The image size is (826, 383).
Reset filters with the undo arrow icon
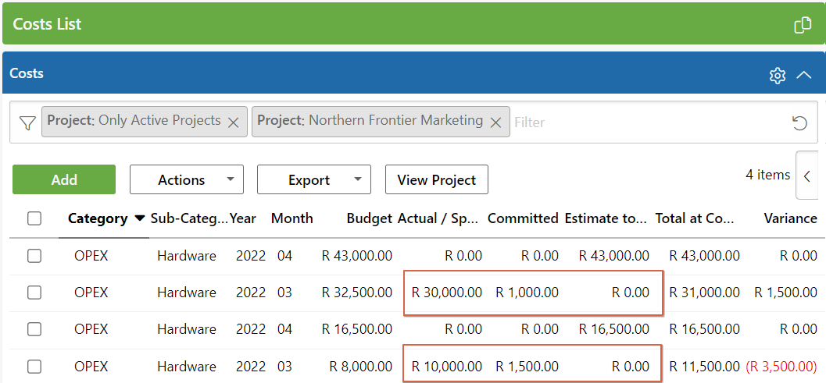(x=799, y=122)
